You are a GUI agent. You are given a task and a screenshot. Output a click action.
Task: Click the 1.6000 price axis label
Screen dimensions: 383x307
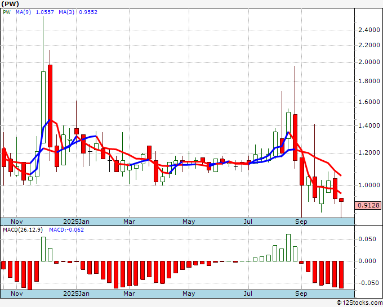[368, 102]
